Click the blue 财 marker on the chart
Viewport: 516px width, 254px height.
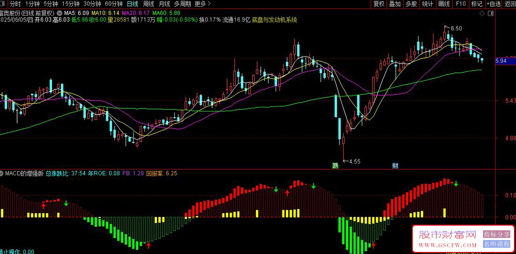coord(395,165)
